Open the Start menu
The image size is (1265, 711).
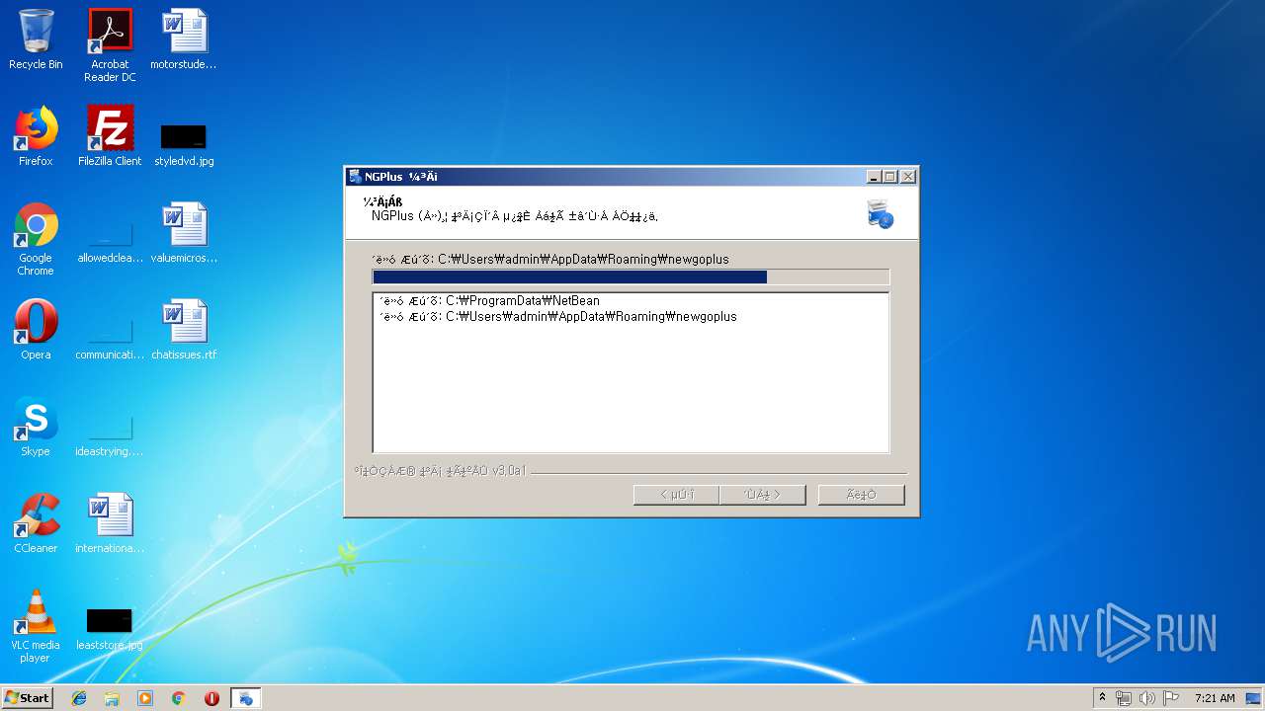point(28,698)
